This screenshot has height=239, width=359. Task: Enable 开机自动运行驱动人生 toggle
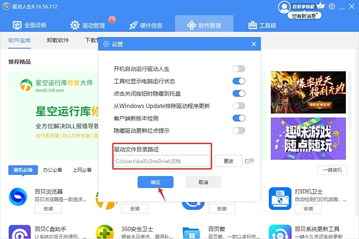[239, 69]
